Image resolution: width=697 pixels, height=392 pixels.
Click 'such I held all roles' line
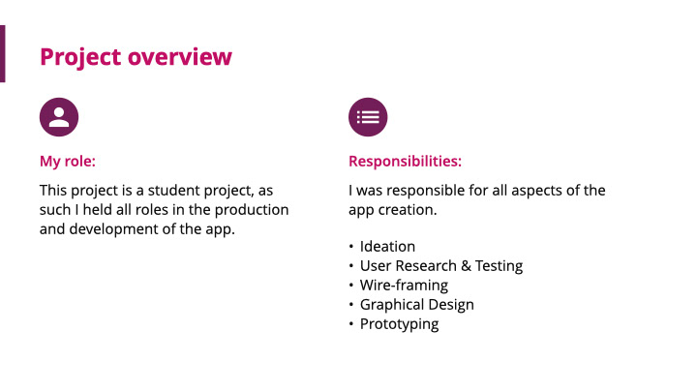coord(164,210)
